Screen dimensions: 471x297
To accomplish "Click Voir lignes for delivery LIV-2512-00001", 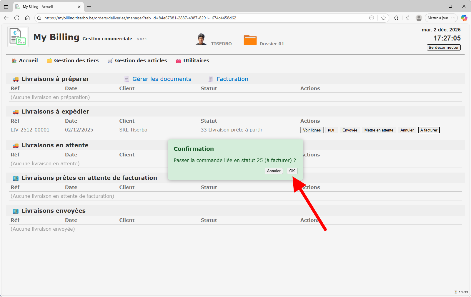I will click(312, 130).
